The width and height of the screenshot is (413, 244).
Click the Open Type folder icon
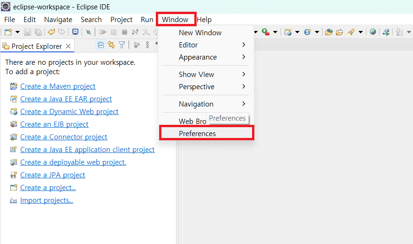[x=329, y=32]
